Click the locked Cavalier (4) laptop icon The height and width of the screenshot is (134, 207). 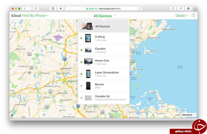click(x=88, y=98)
